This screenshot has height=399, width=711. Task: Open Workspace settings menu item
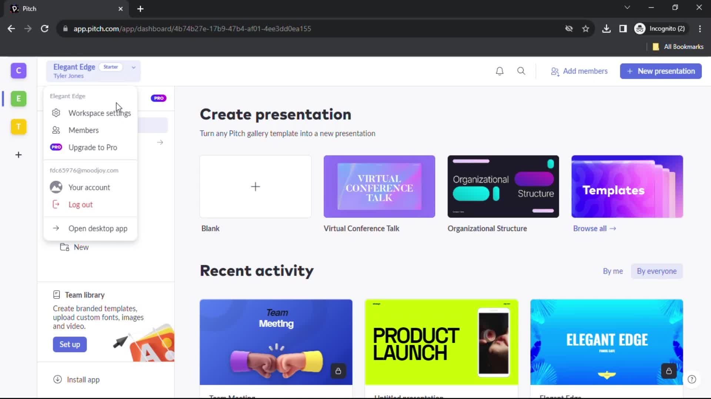pyautogui.click(x=91, y=113)
